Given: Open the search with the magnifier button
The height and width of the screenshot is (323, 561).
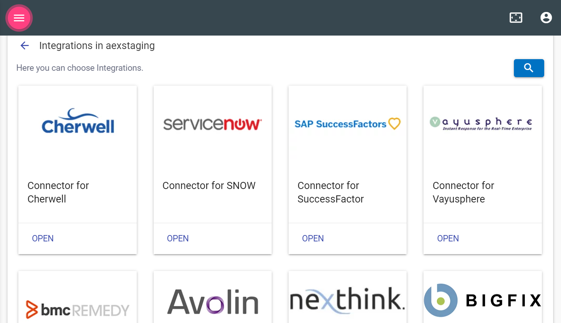Looking at the screenshot, I should click(529, 68).
